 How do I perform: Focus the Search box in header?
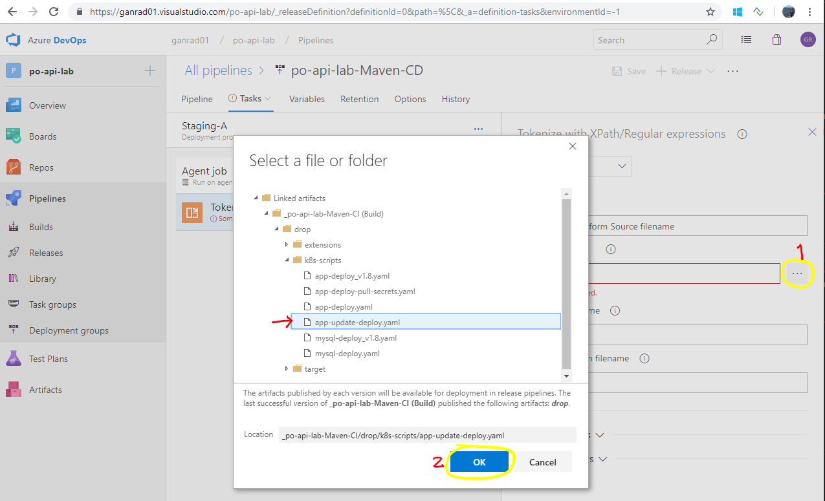point(657,40)
